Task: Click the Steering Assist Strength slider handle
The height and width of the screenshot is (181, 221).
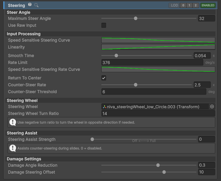Action: (92, 139)
